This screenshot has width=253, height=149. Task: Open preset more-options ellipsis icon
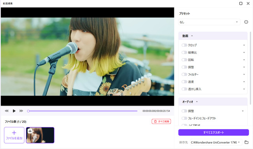pos(246,22)
